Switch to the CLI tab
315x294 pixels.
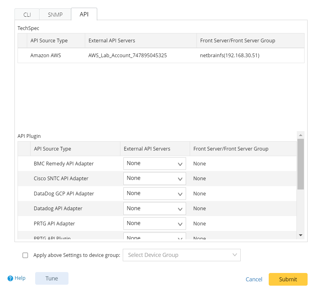[27, 15]
